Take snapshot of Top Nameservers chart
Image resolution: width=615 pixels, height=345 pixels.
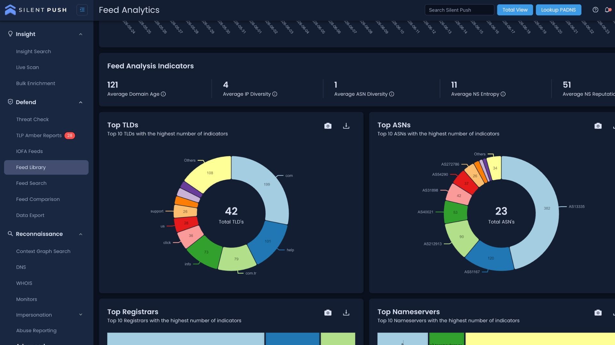pyautogui.click(x=598, y=313)
